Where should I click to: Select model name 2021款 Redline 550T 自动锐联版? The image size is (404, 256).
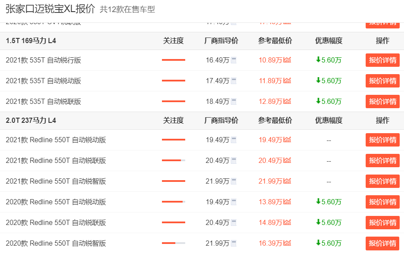click(x=56, y=160)
